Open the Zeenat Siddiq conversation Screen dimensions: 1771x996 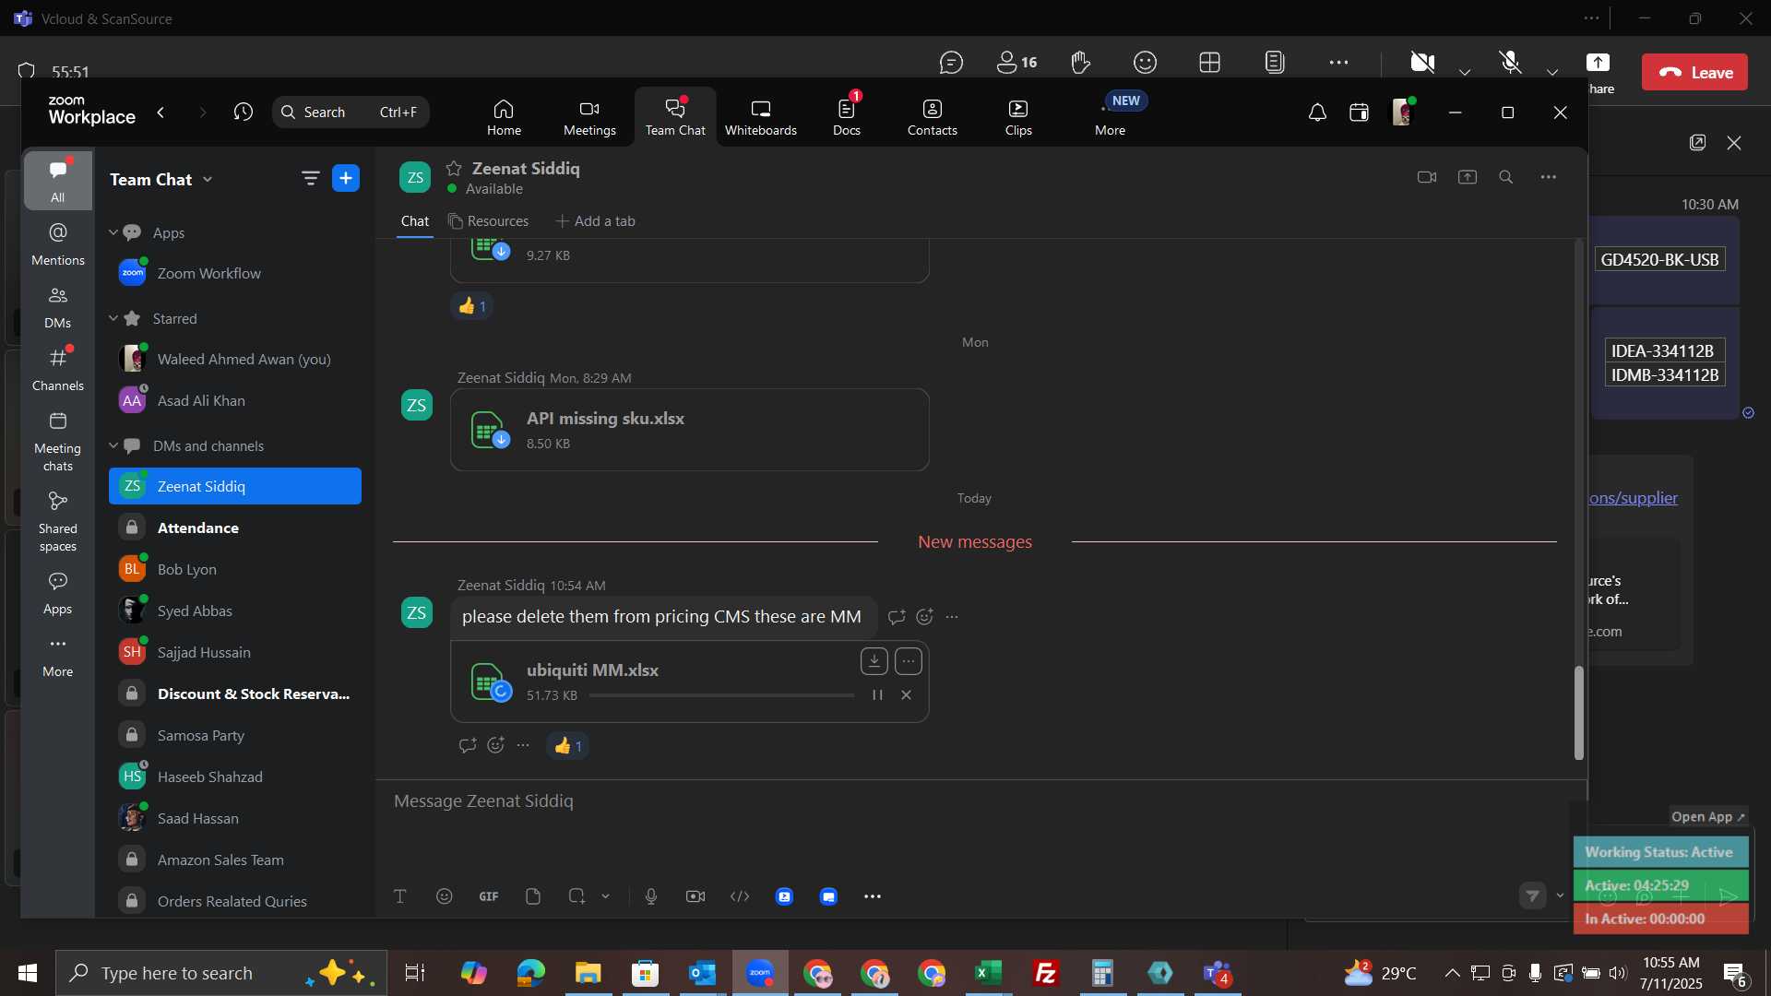235,486
